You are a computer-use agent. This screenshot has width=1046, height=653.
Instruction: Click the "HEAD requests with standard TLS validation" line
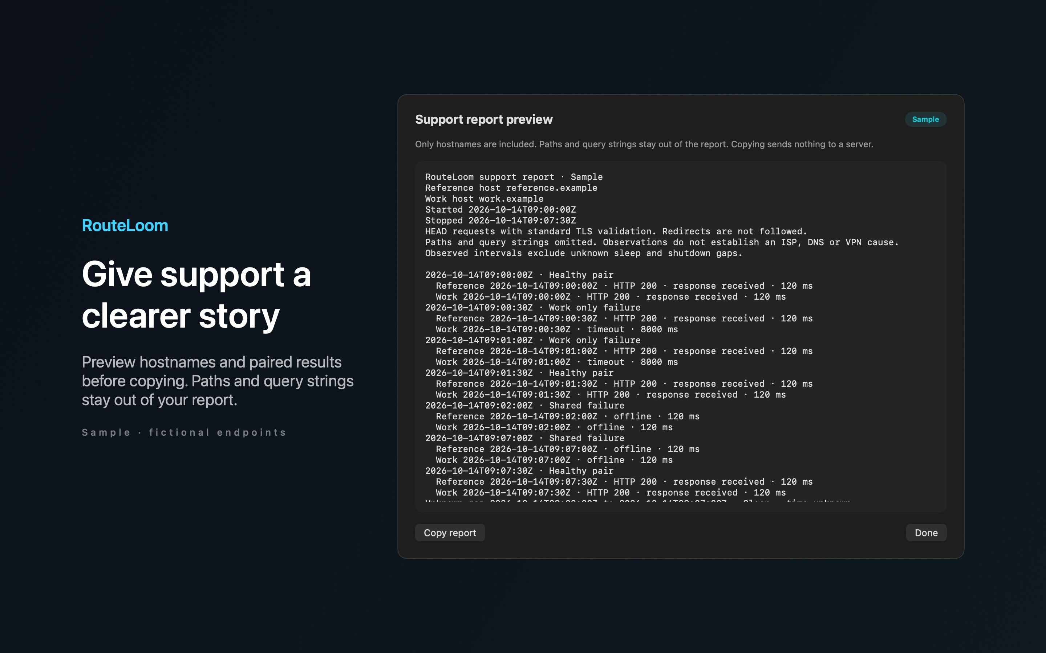pyautogui.click(x=616, y=231)
